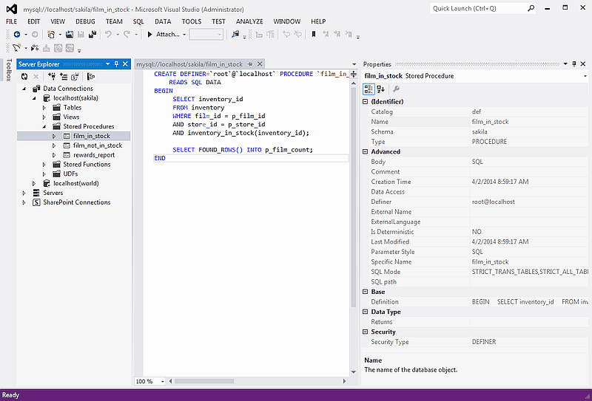The height and width of the screenshot is (401, 592).
Task: Toggle auto-hide pin on Properties panel
Action: tap(574, 64)
